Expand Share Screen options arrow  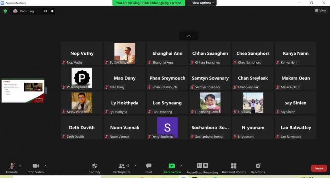181,166
